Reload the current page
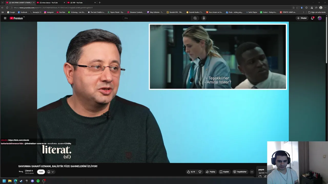 pyautogui.click(x=7, y=8)
